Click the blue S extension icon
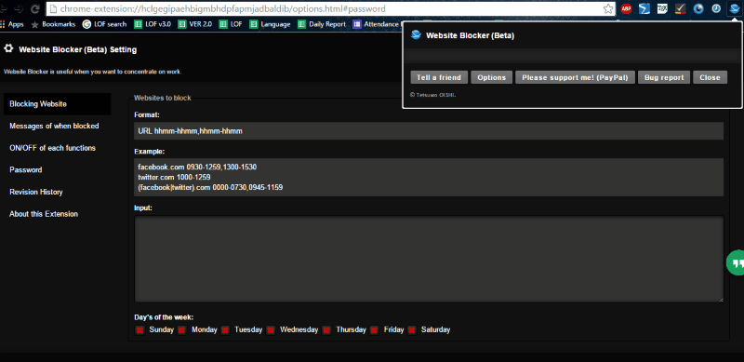Image resolution: width=744 pixels, height=362 pixels. [644, 8]
